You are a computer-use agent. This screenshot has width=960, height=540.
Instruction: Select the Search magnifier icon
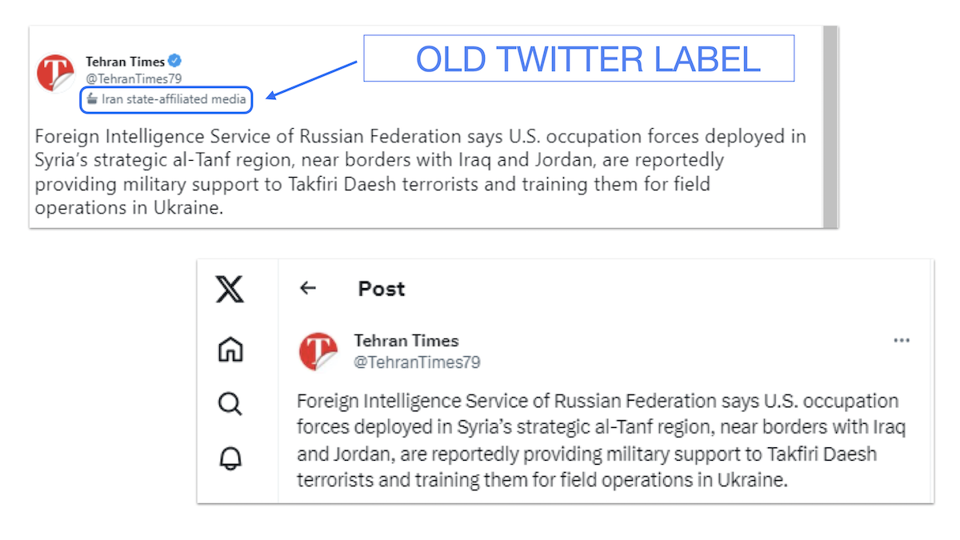[x=230, y=404]
